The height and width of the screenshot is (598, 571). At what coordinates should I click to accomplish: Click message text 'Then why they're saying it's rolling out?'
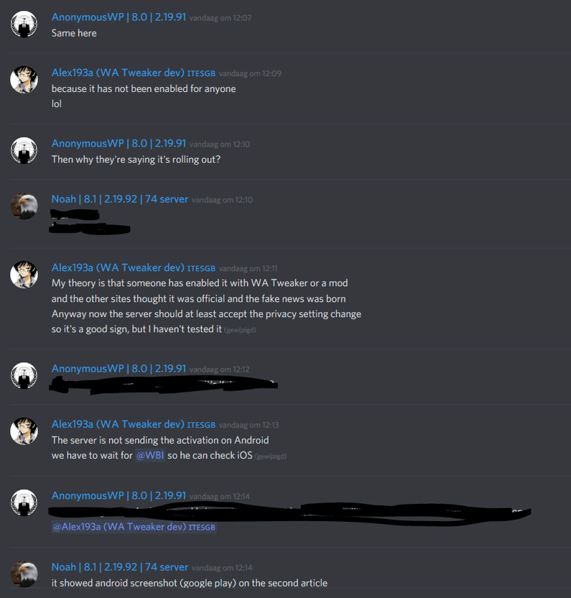click(x=136, y=160)
